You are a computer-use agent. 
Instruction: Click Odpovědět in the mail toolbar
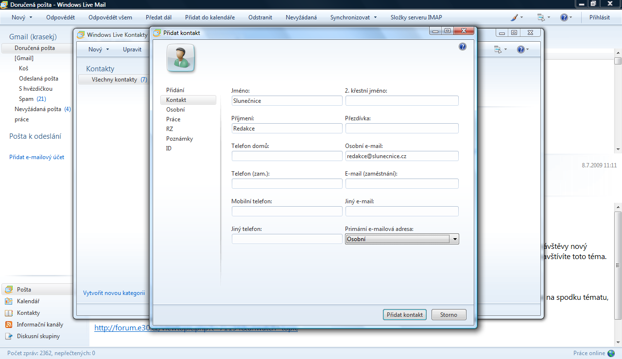coord(60,17)
